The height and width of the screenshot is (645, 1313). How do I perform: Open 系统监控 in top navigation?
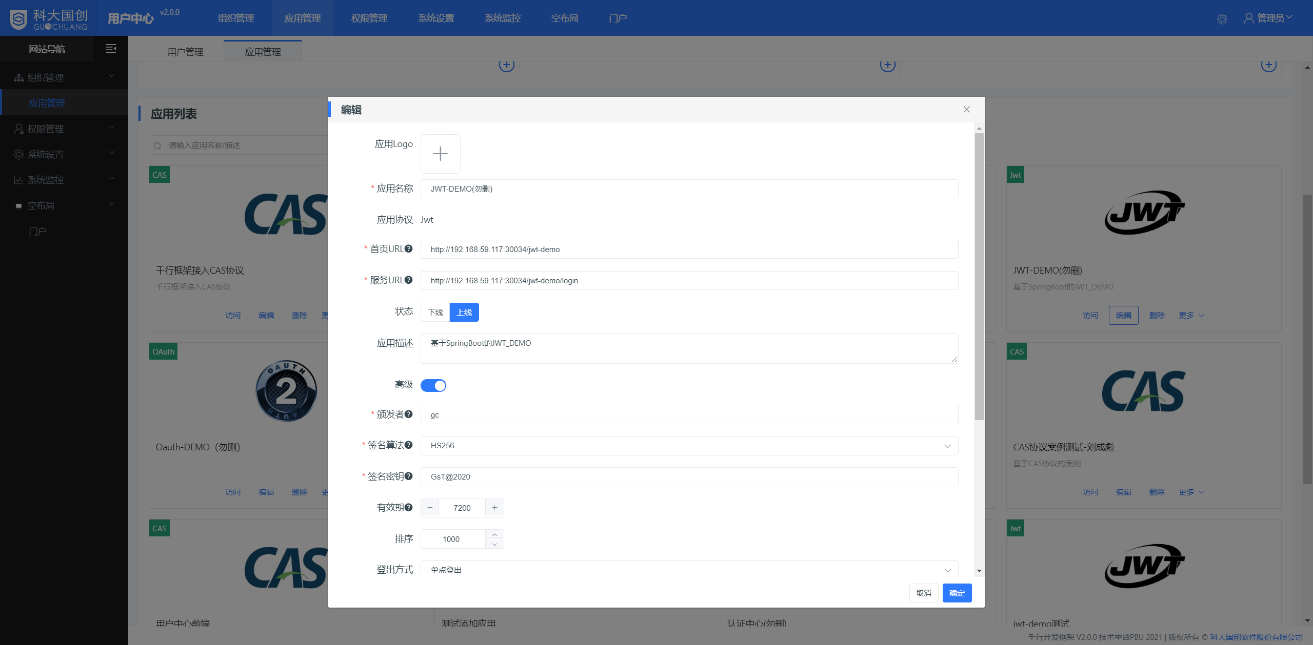[x=503, y=18]
